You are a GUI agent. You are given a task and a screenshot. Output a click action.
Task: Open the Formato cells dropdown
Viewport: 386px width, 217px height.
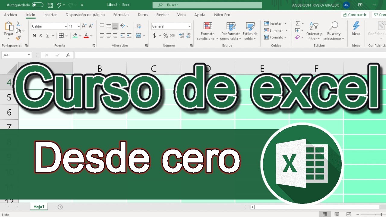tap(275, 37)
